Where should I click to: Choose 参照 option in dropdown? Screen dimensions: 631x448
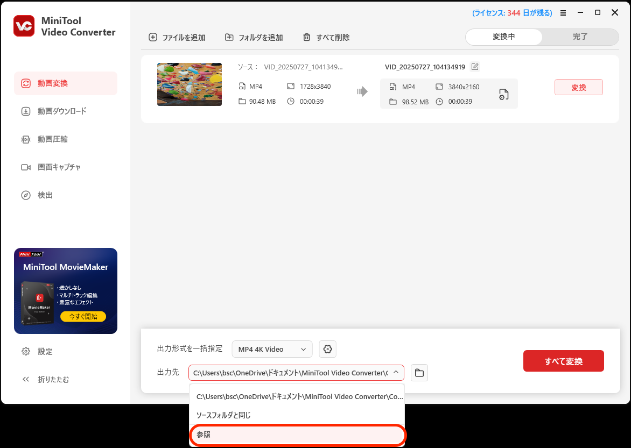tap(297, 435)
